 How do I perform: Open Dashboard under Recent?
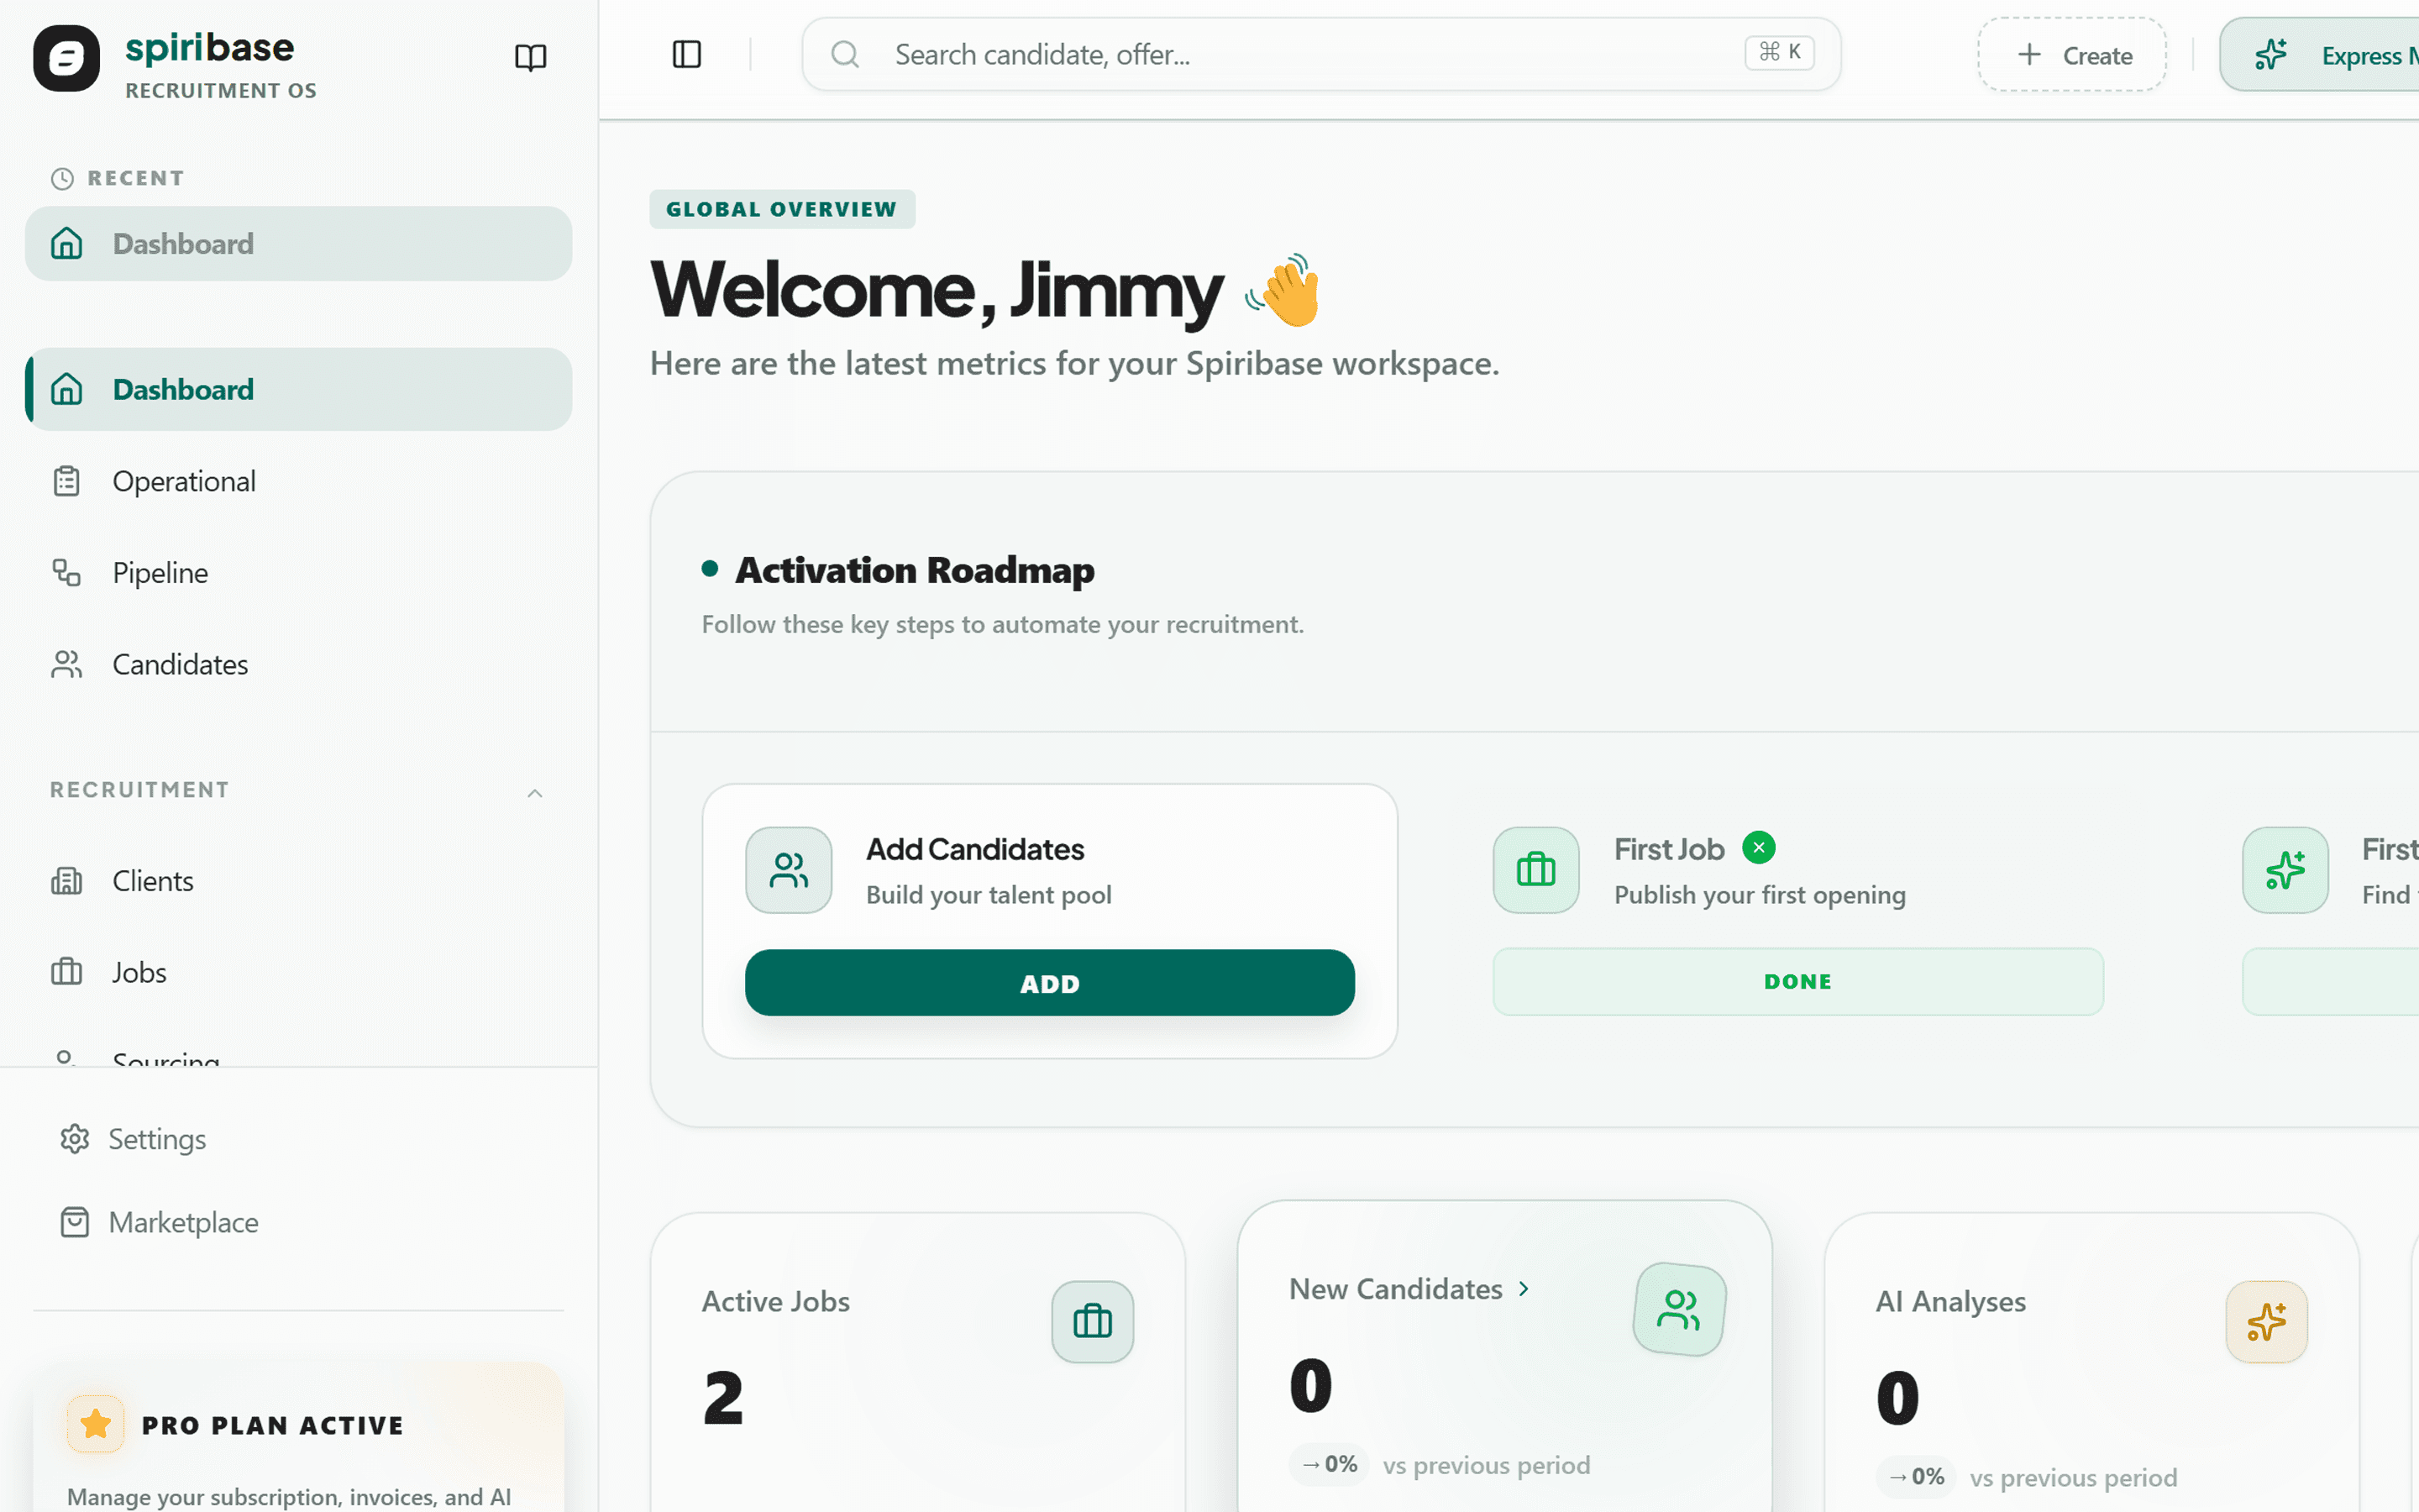[x=298, y=244]
